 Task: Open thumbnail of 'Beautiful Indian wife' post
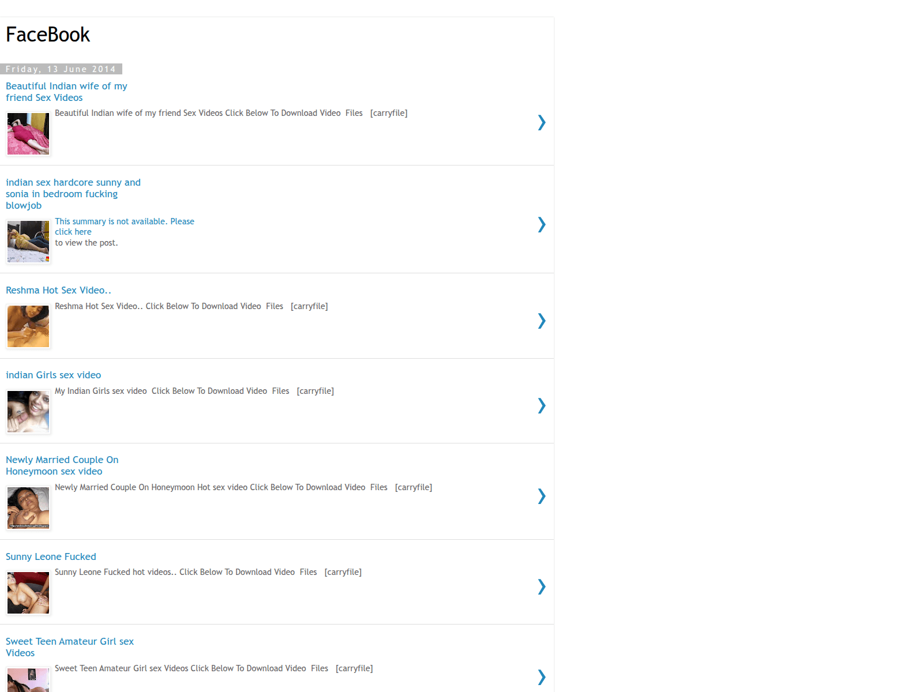point(28,134)
